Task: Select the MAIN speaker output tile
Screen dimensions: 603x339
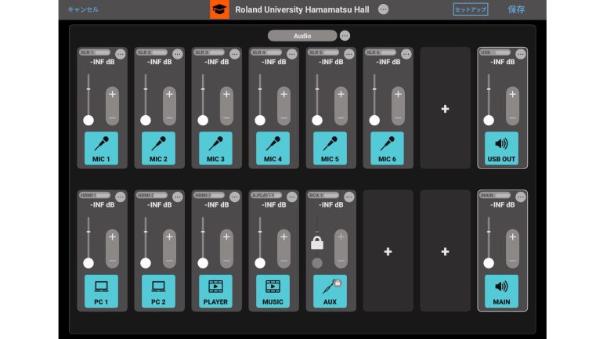Action: 501,291
